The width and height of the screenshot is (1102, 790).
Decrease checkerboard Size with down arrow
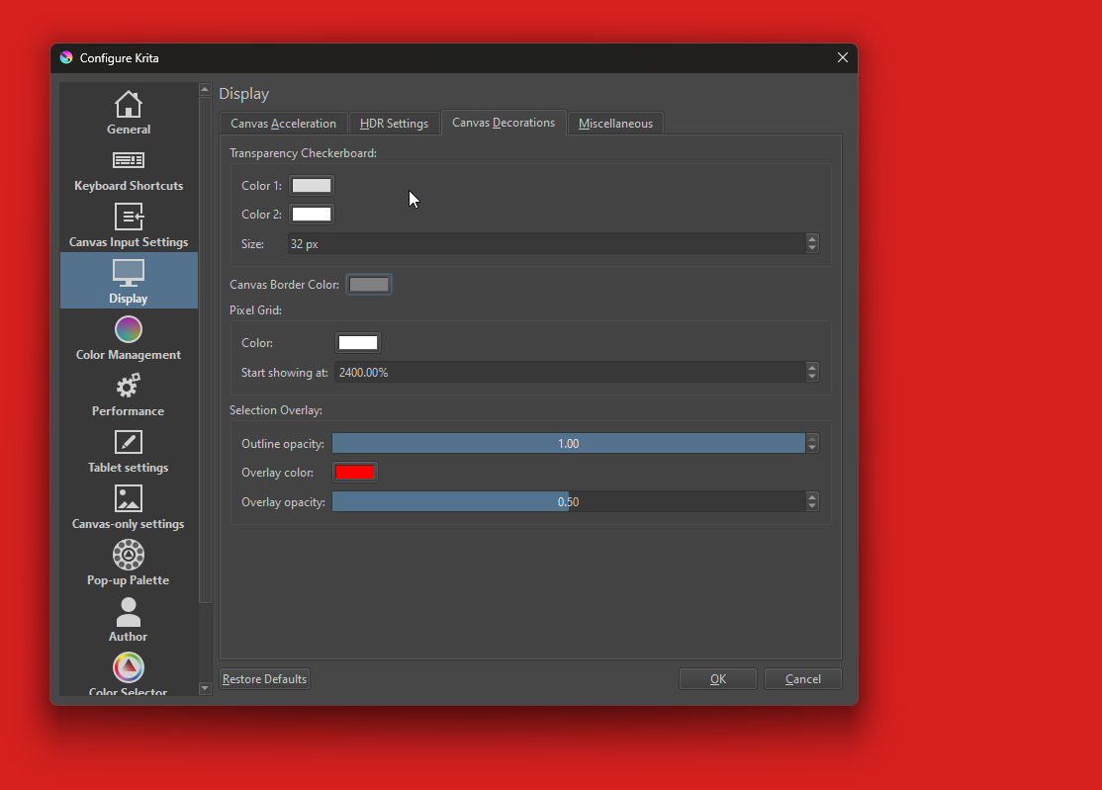tap(812, 248)
